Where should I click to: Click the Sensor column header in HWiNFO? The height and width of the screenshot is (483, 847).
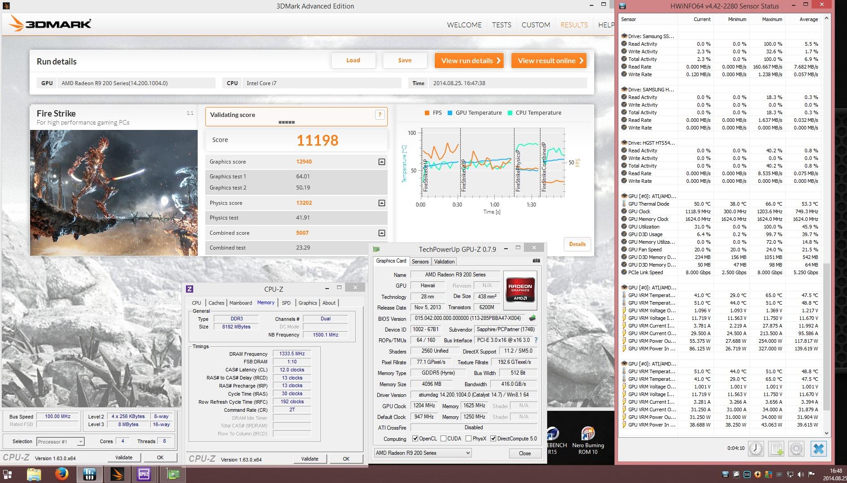[x=648, y=19]
